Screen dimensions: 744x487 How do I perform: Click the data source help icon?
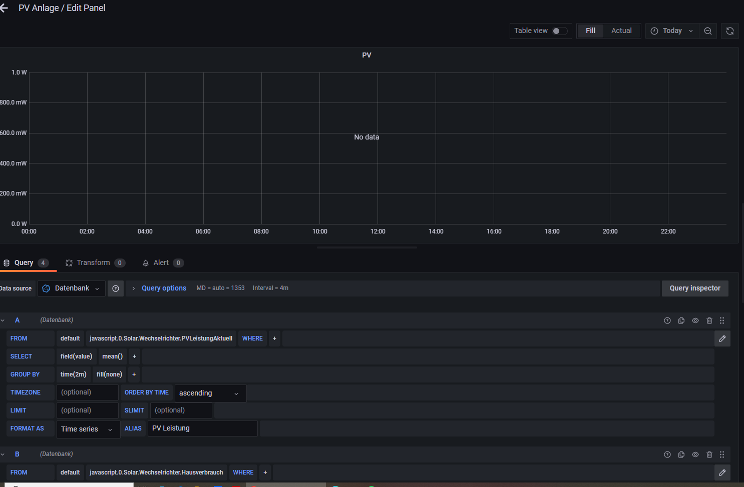[x=116, y=288]
